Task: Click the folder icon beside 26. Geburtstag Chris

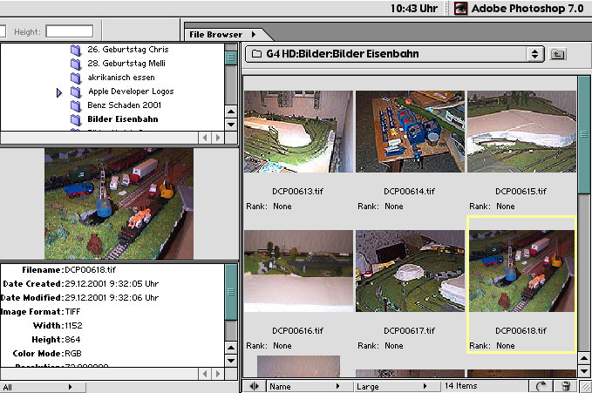Action: click(x=76, y=50)
